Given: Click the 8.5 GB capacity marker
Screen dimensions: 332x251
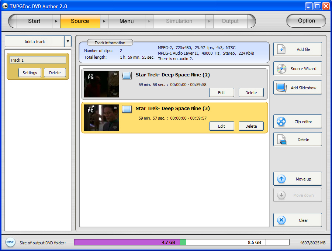Looking at the screenshot, I should point(255,242).
